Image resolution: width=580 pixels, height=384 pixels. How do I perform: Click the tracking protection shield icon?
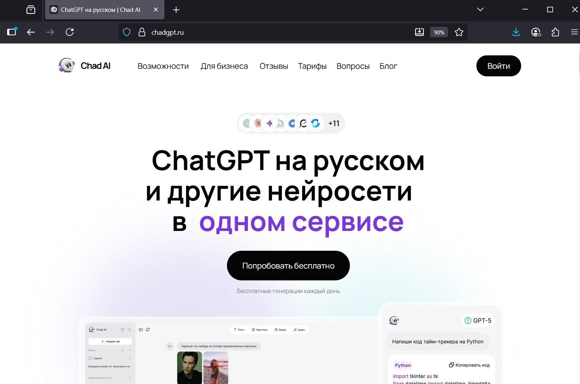(127, 32)
